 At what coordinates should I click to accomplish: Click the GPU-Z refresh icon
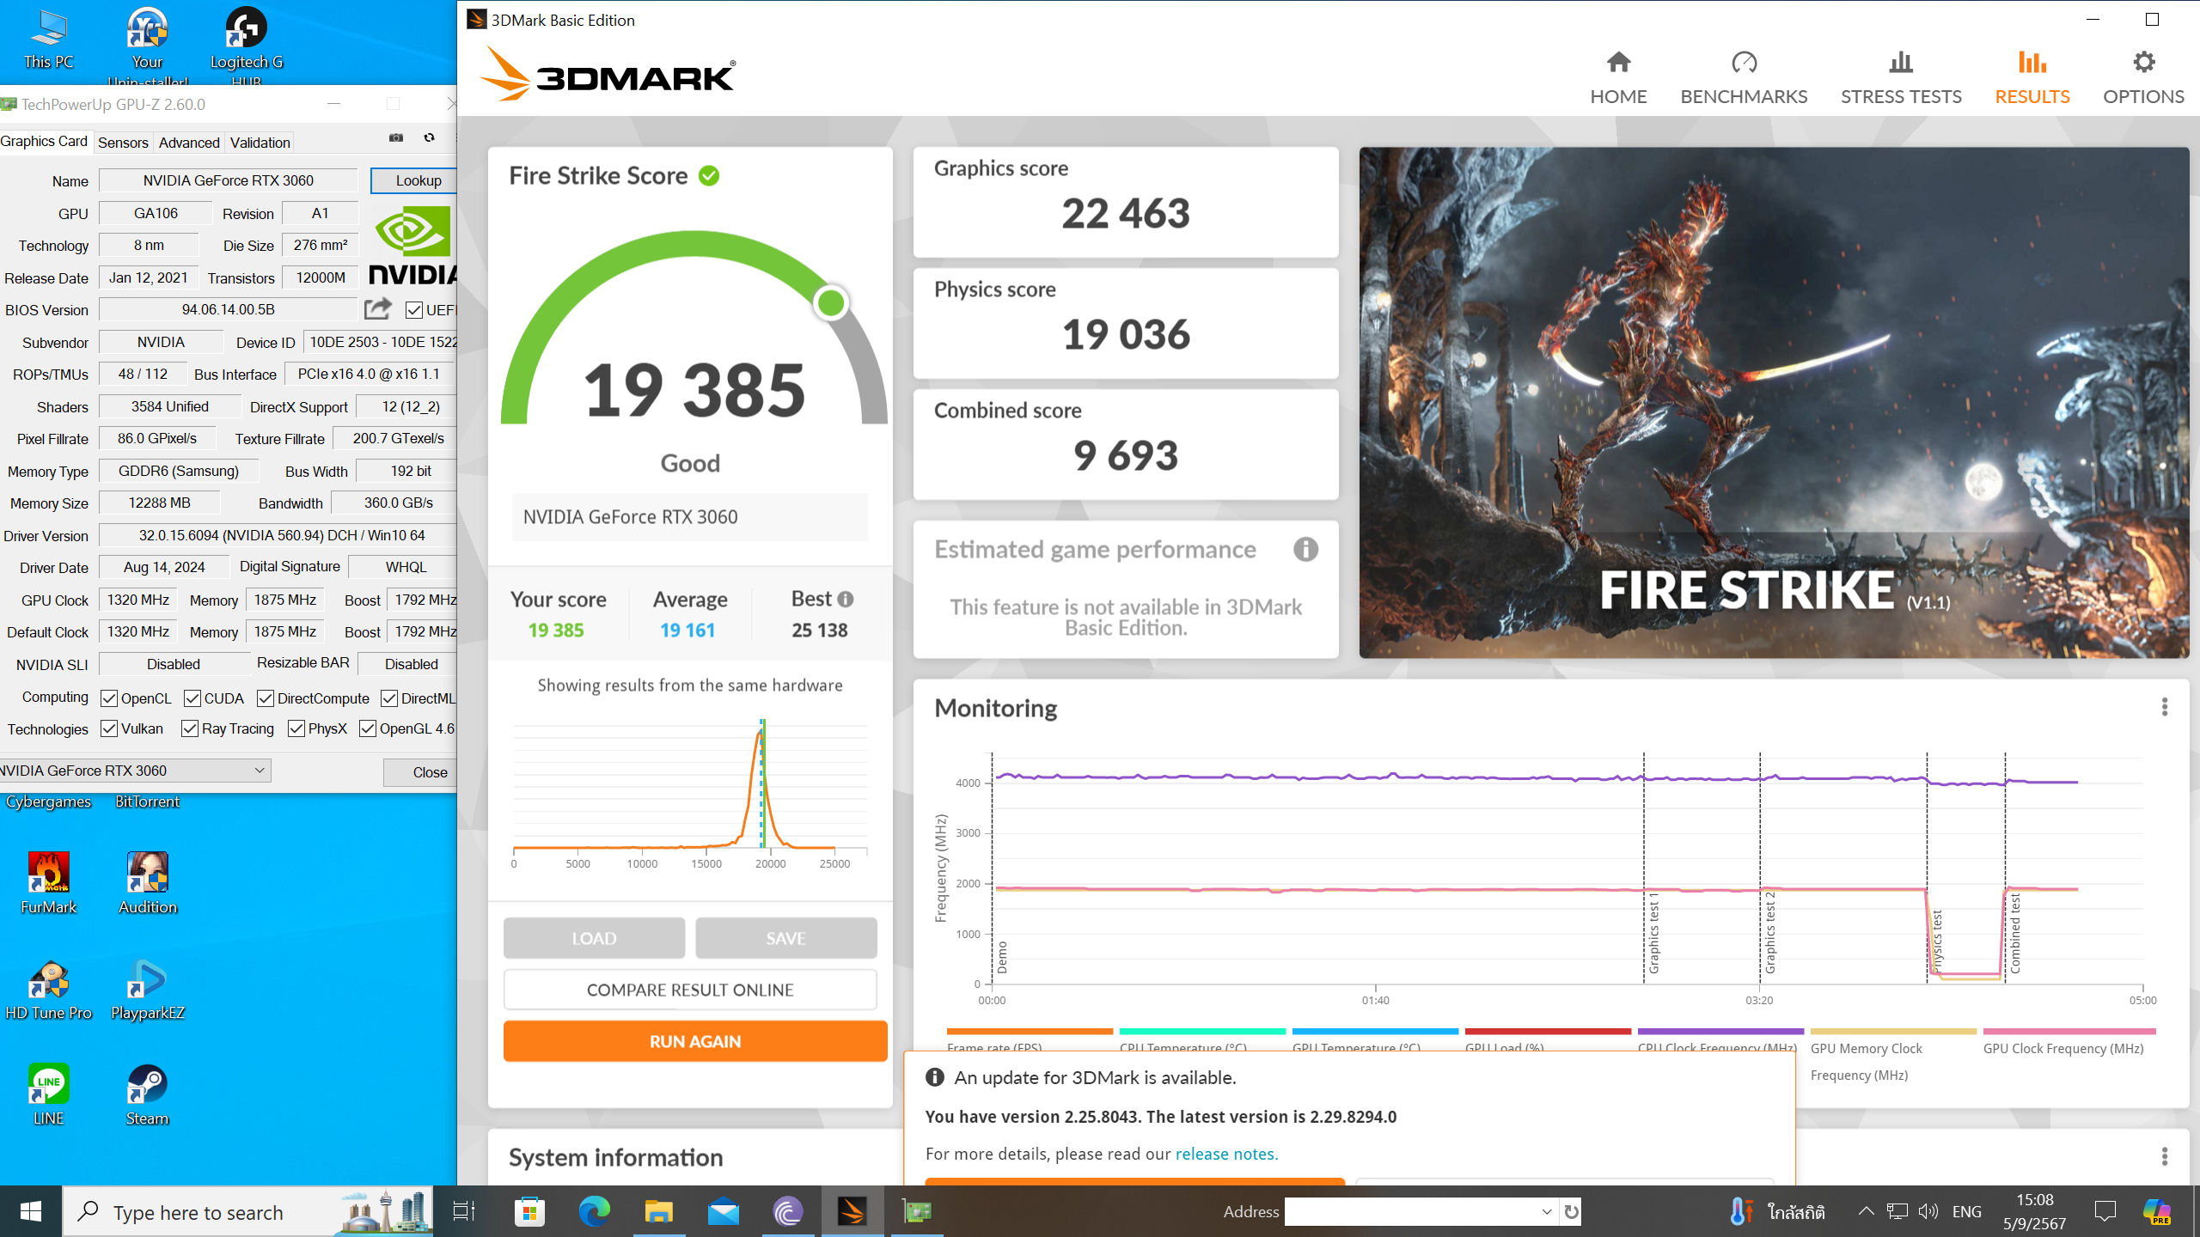(429, 137)
